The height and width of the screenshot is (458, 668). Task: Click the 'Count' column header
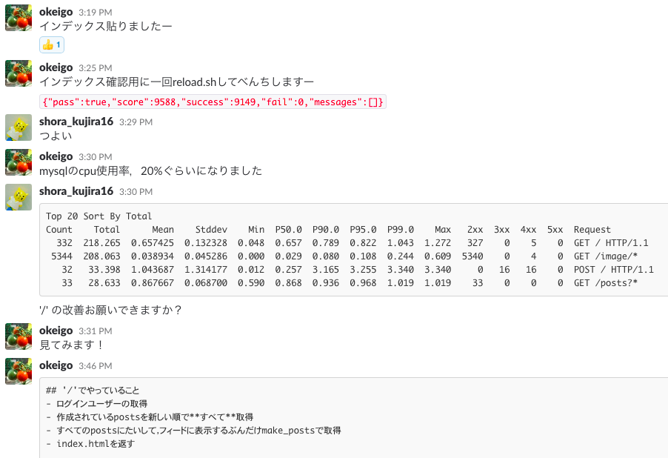click(59, 230)
